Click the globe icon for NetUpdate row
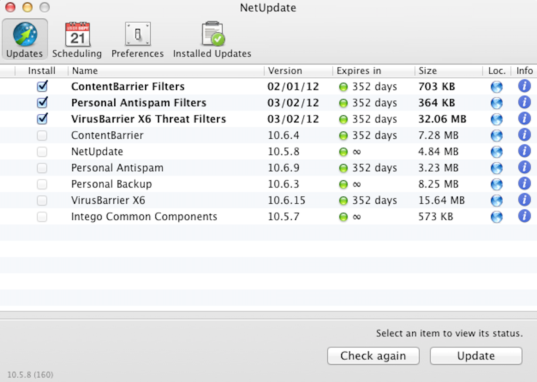 tap(496, 152)
